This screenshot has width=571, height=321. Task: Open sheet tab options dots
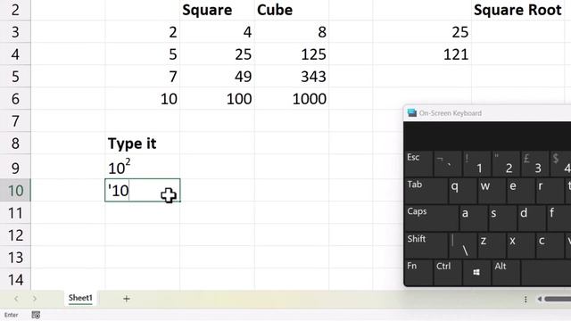click(x=525, y=300)
